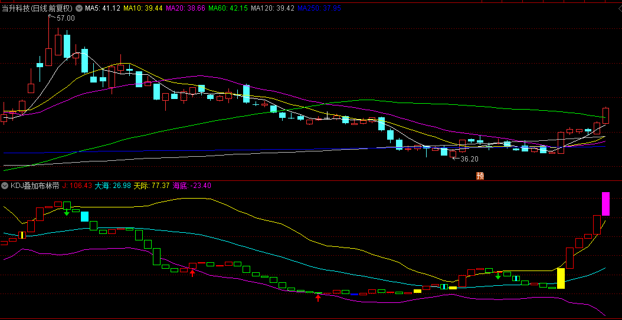Click the 36.20 low price label
Viewport: 622px width, 320px height.
pos(469,159)
